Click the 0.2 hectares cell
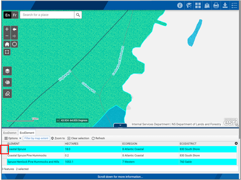This screenshot has width=241, height=180. pyautogui.click(x=93, y=155)
